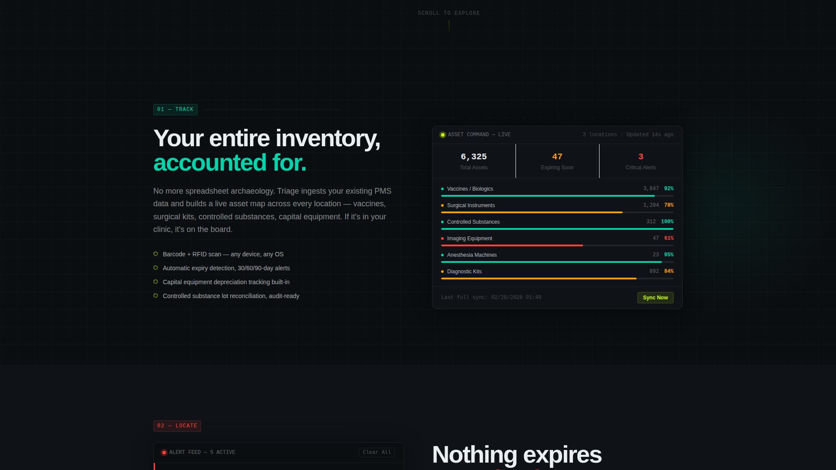Click Clear All on the alert feed
Screen dimensions: 836x470
377,452
